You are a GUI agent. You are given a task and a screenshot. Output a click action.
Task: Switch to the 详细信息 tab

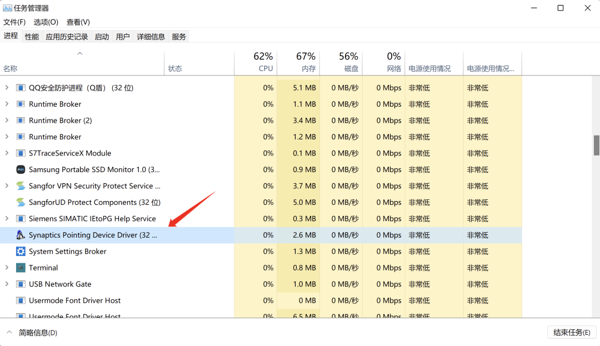(x=151, y=37)
